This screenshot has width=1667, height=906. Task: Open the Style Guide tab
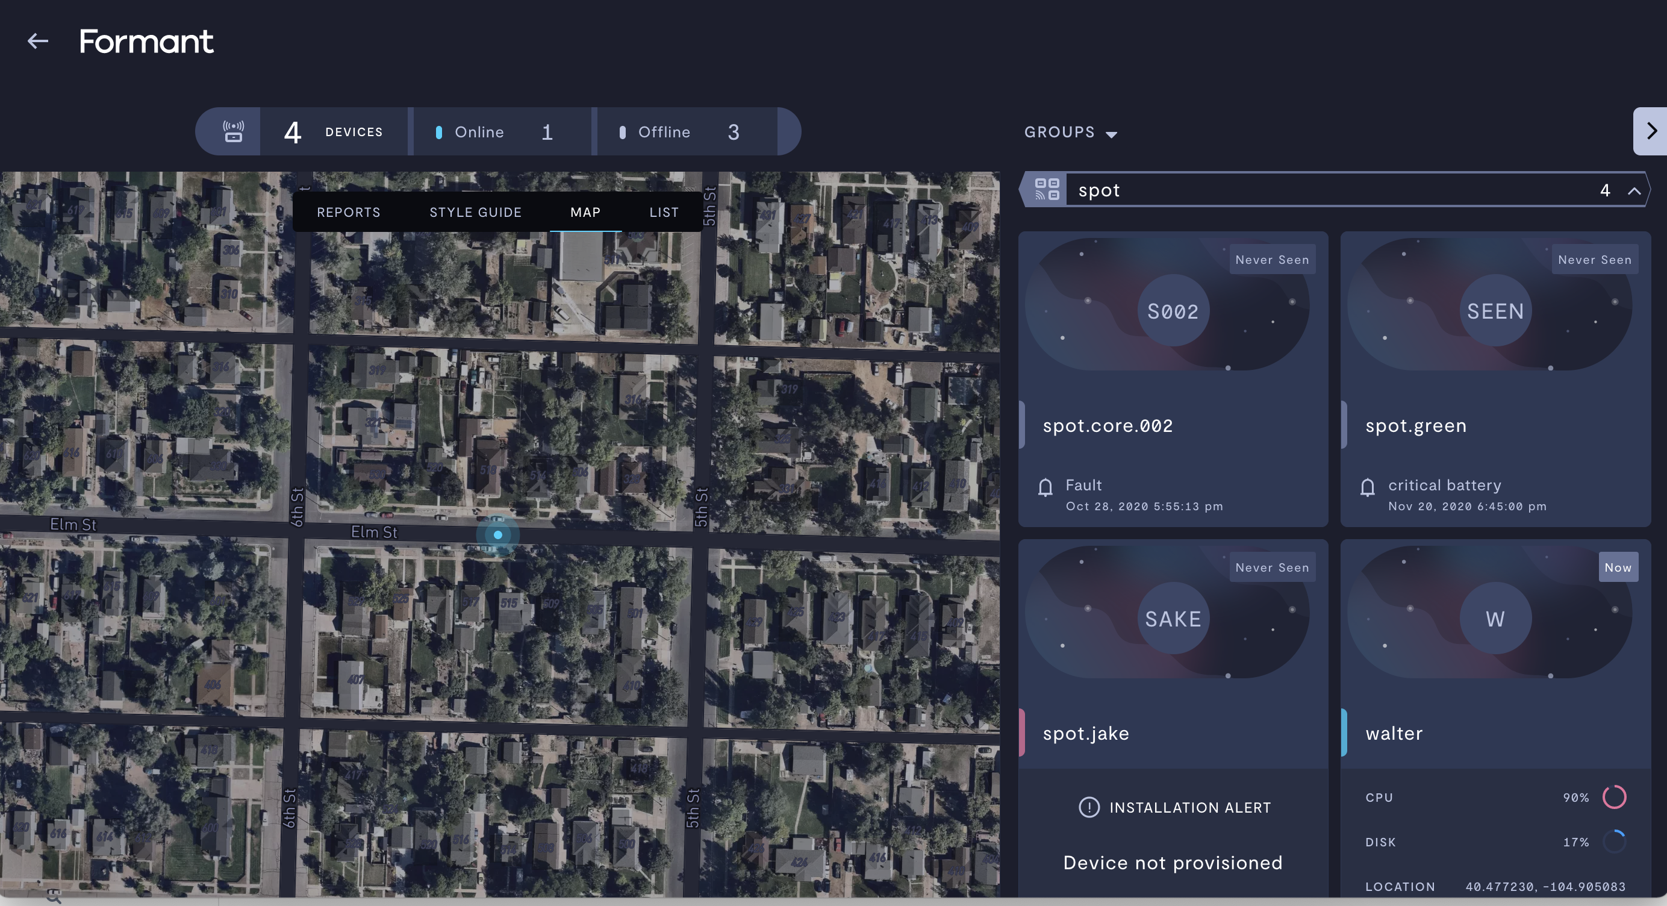[475, 212]
